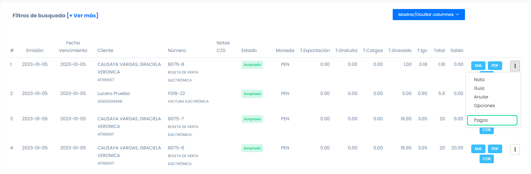
Task: Open PDF for boleta B075-6
Action: [495, 149]
